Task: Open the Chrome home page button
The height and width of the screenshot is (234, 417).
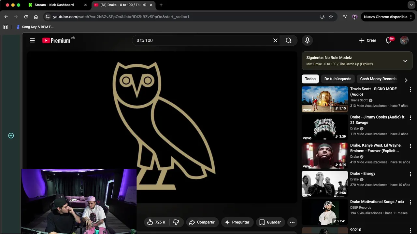Action: [36, 17]
